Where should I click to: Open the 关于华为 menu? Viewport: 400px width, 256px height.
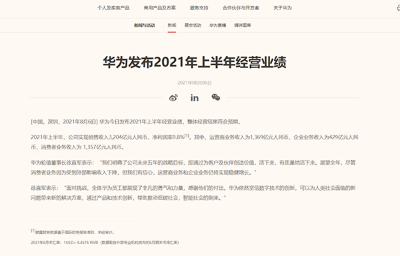click(x=283, y=8)
